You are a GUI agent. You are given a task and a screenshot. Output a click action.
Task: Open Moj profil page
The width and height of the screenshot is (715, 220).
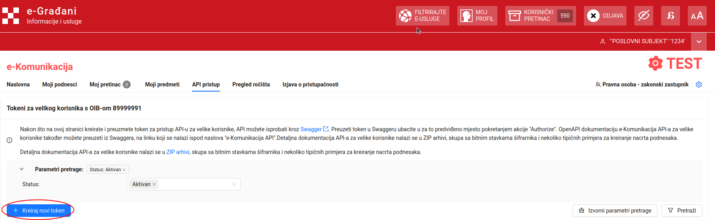tap(477, 16)
